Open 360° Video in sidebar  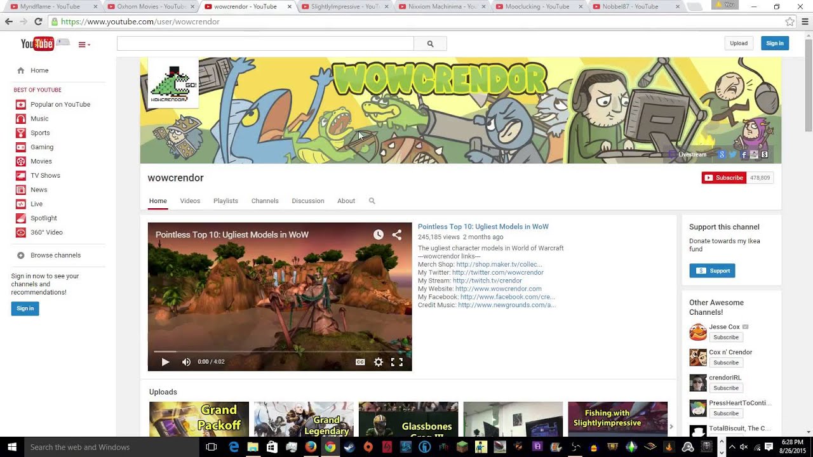46,232
